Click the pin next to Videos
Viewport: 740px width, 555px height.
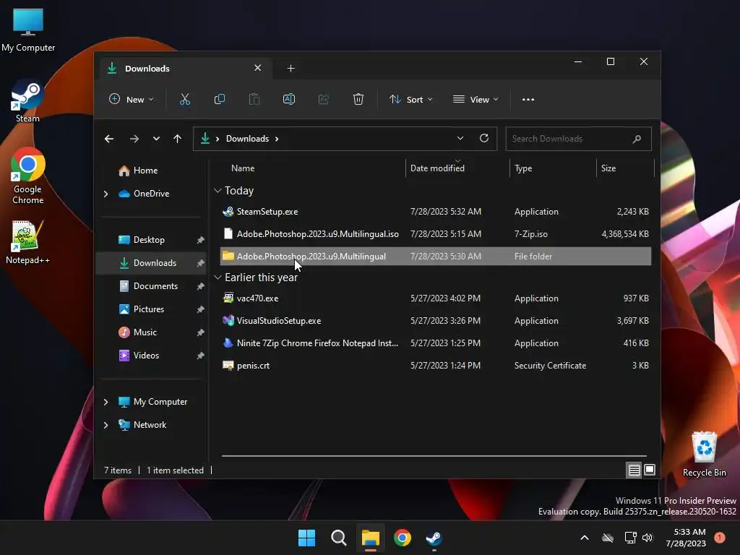pos(200,356)
